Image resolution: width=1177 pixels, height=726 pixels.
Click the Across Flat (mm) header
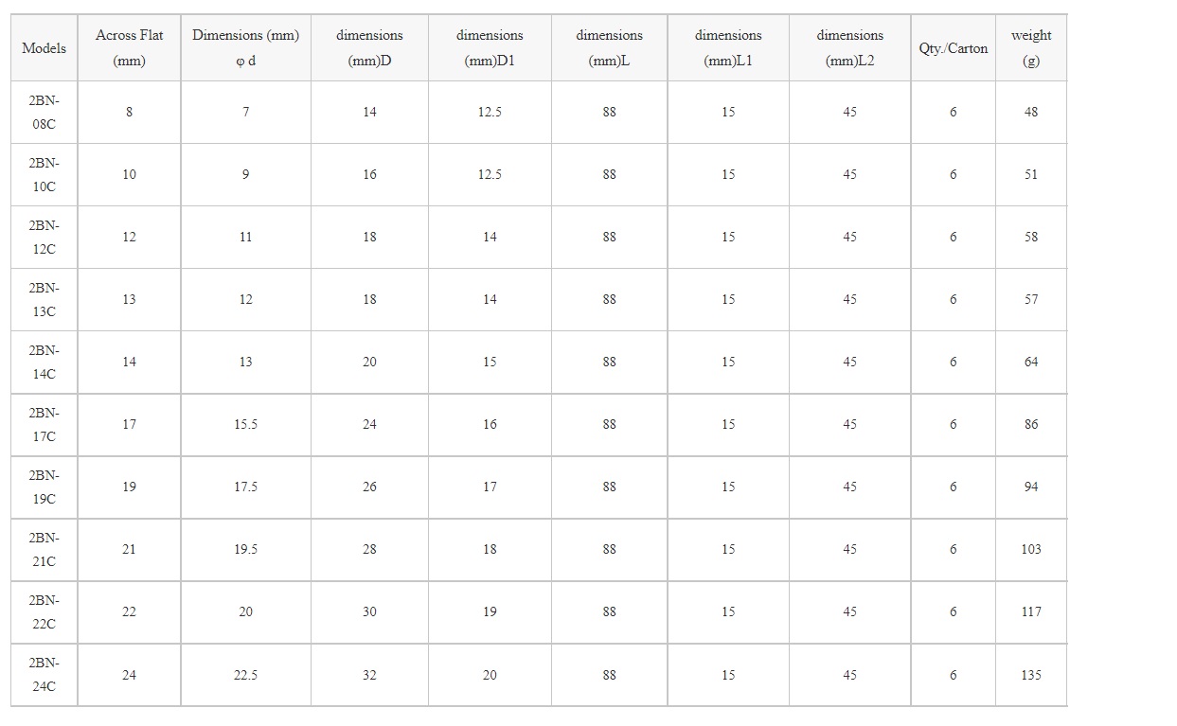point(129,47)
